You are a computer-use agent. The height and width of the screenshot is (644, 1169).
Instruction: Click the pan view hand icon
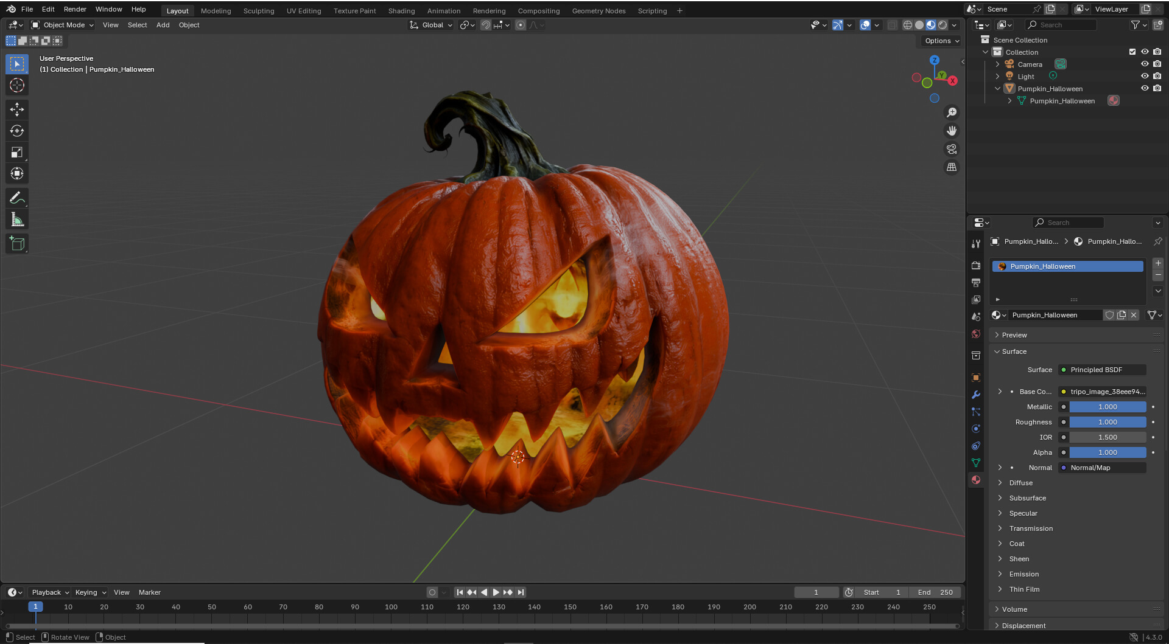952,131
